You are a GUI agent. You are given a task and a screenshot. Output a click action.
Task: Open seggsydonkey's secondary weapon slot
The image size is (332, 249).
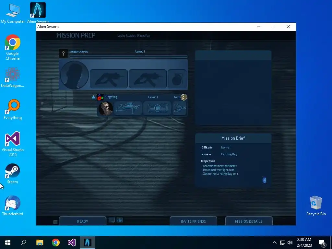(148, 78)
